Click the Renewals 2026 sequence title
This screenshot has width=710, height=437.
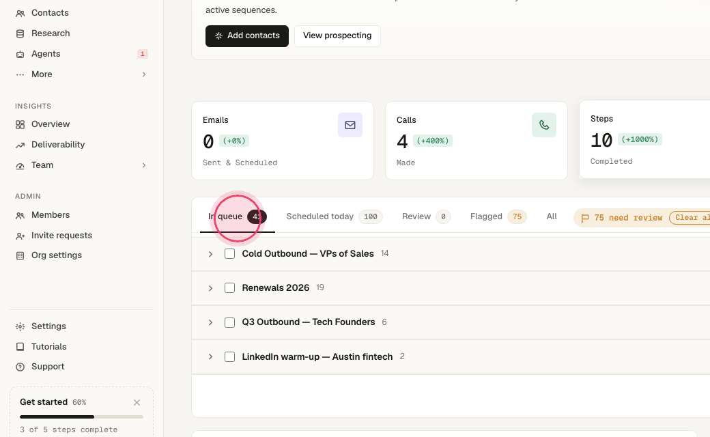[x=275, y=288]
